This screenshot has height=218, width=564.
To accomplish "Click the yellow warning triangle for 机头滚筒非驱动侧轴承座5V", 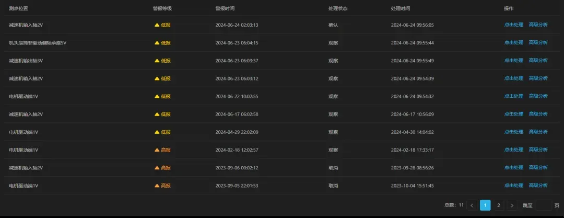I will (x=157, y=43).
